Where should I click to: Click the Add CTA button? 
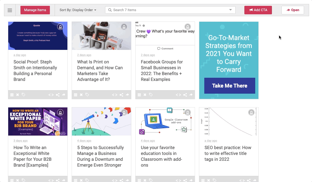click(x=258, y=10)
